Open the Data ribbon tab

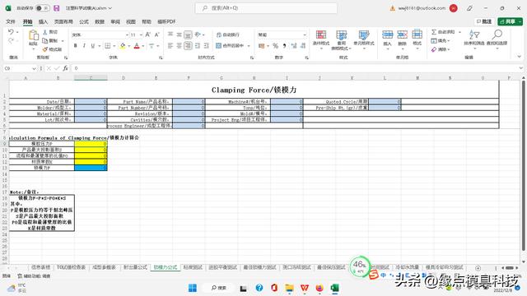[x=100, y=21]
